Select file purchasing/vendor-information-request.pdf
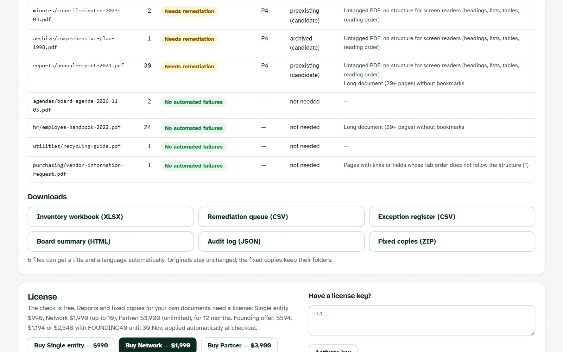Screen dimensions: 563x352 point(78,169)
